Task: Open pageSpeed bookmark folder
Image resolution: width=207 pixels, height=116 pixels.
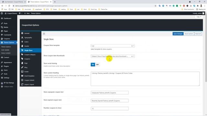Action: (x=37, y=9)
